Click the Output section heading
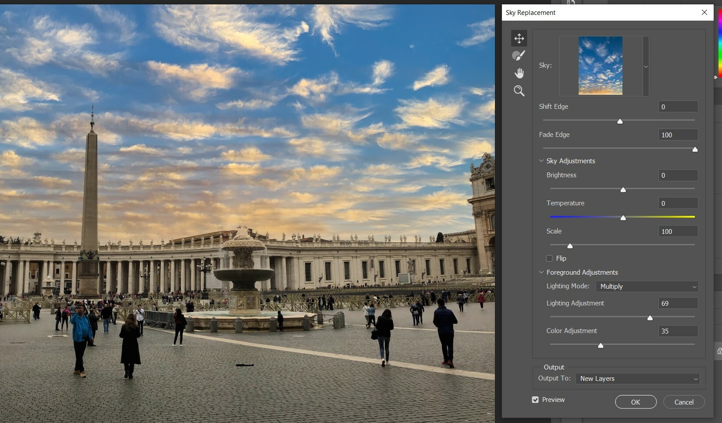Viewport: 722px width, 423px height. pos(554,367)
